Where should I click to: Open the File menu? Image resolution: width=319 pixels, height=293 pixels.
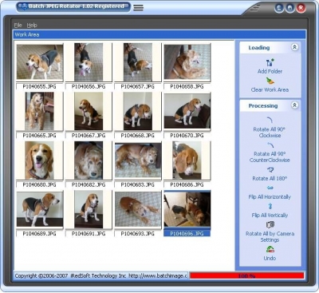pos(18,26)
